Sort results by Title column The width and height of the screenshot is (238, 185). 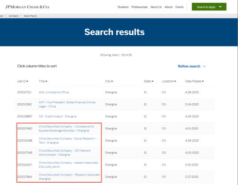tap(43, 81)
